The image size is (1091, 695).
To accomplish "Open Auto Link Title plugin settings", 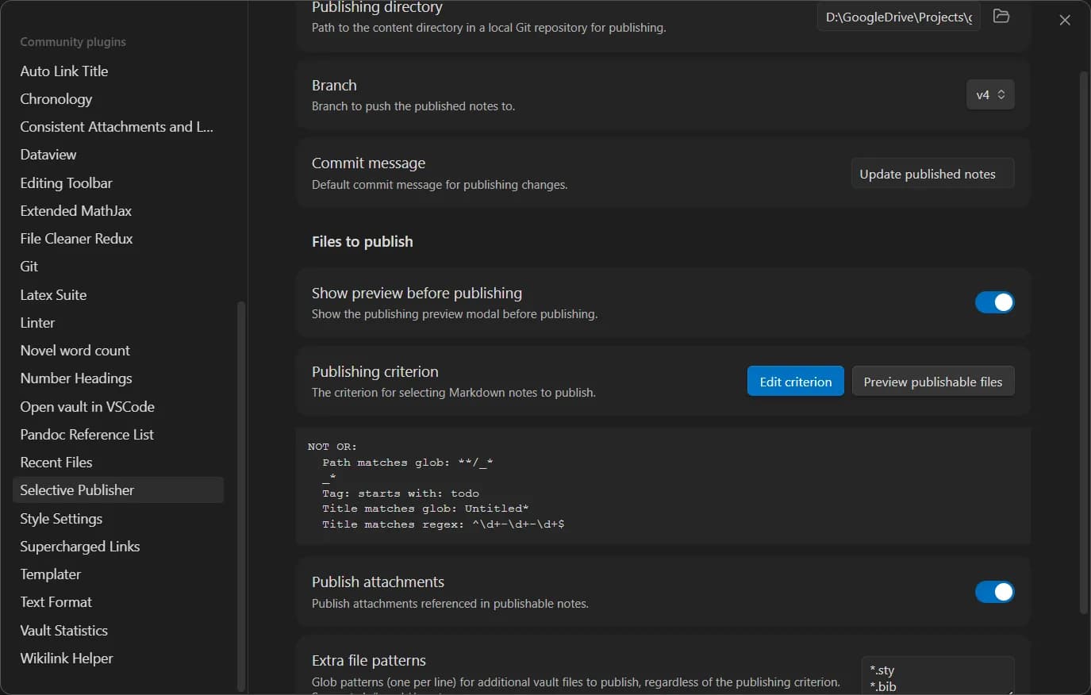I will pos(118,71).
